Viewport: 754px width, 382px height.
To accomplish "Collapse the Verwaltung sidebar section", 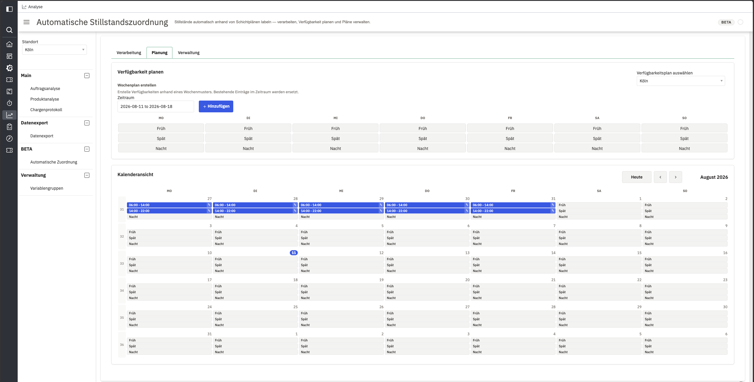I will (x=87, y=175).
